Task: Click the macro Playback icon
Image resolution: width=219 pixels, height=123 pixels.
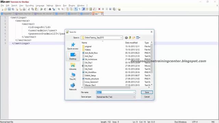Action: point(107,9)
